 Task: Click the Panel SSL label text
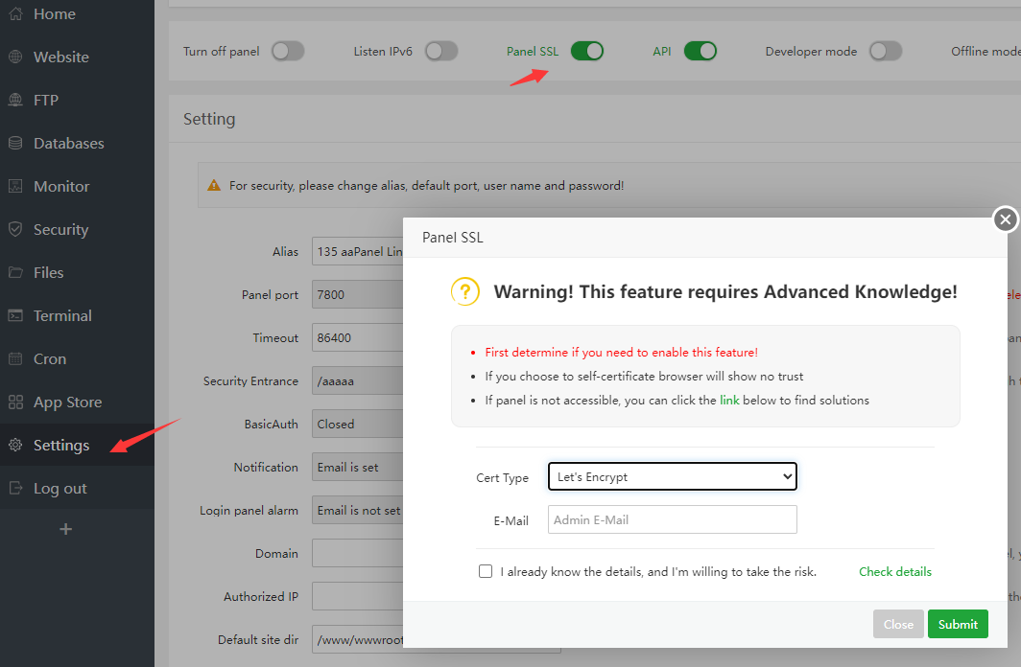tap(533, 52)
